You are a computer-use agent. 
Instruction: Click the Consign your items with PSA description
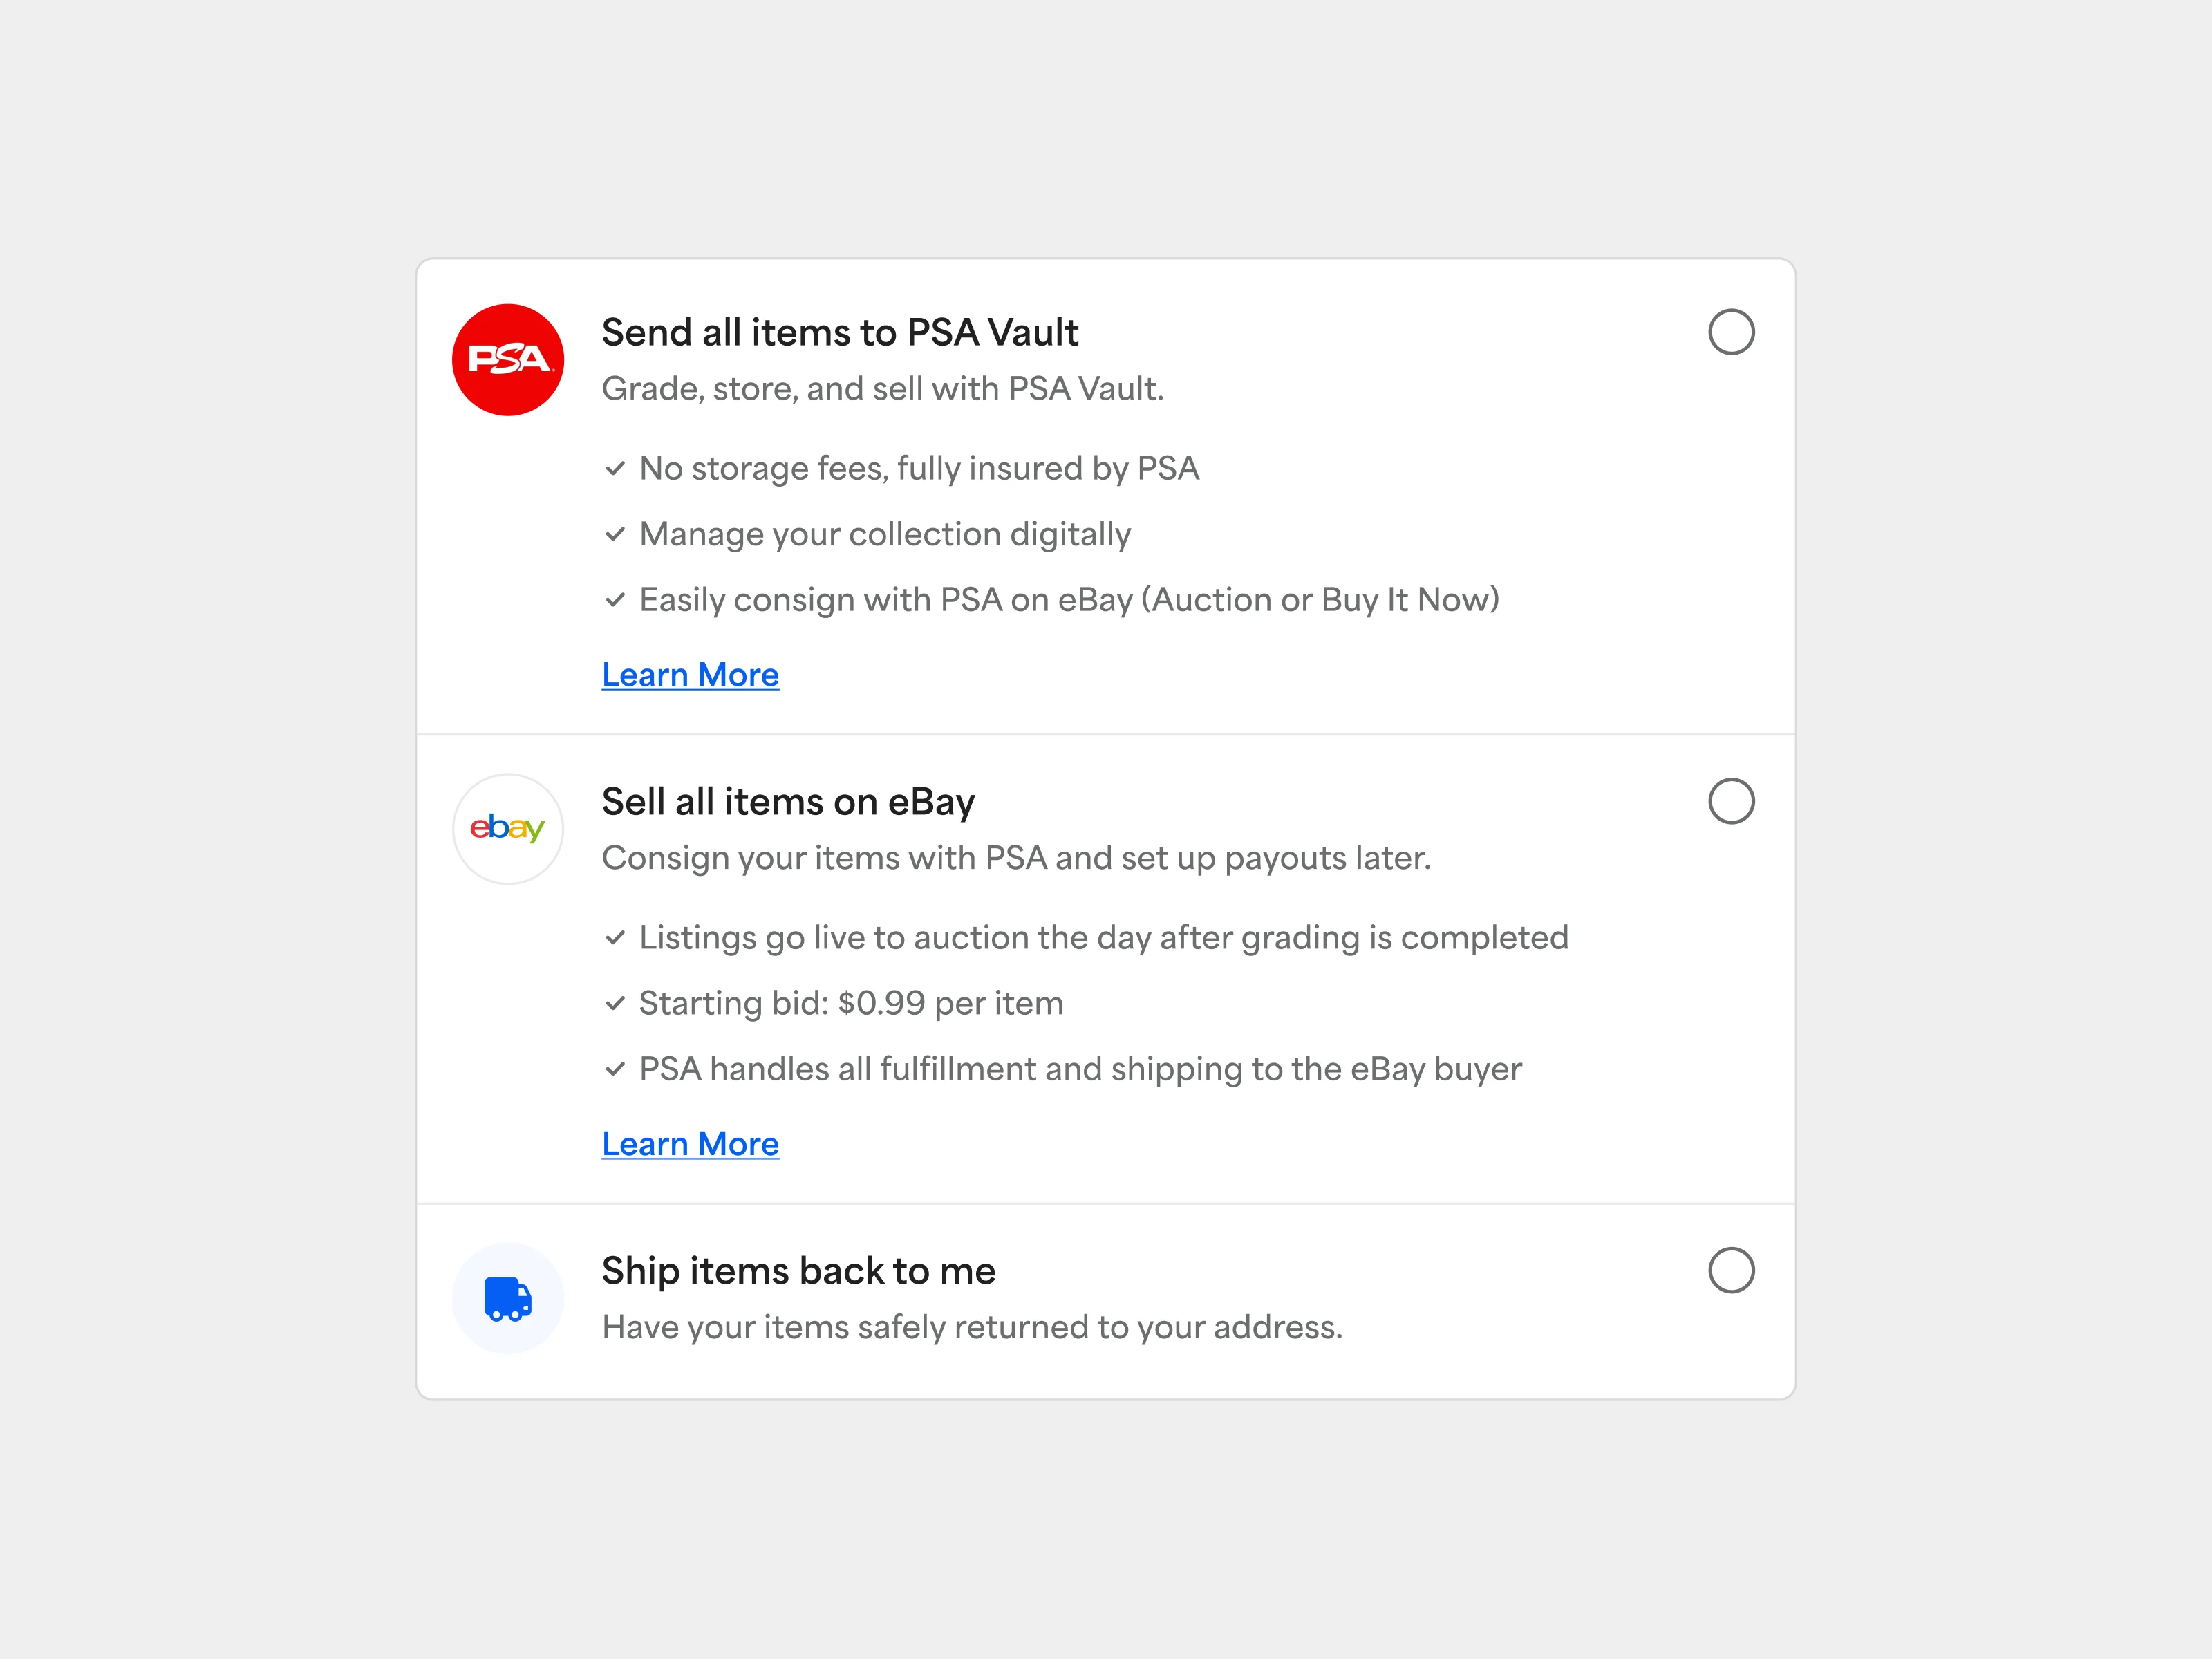[1016, 858]
